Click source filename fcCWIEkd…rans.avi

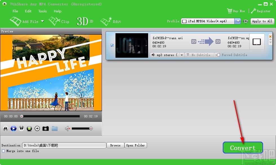pyautogui.click(x=168, y=38)
